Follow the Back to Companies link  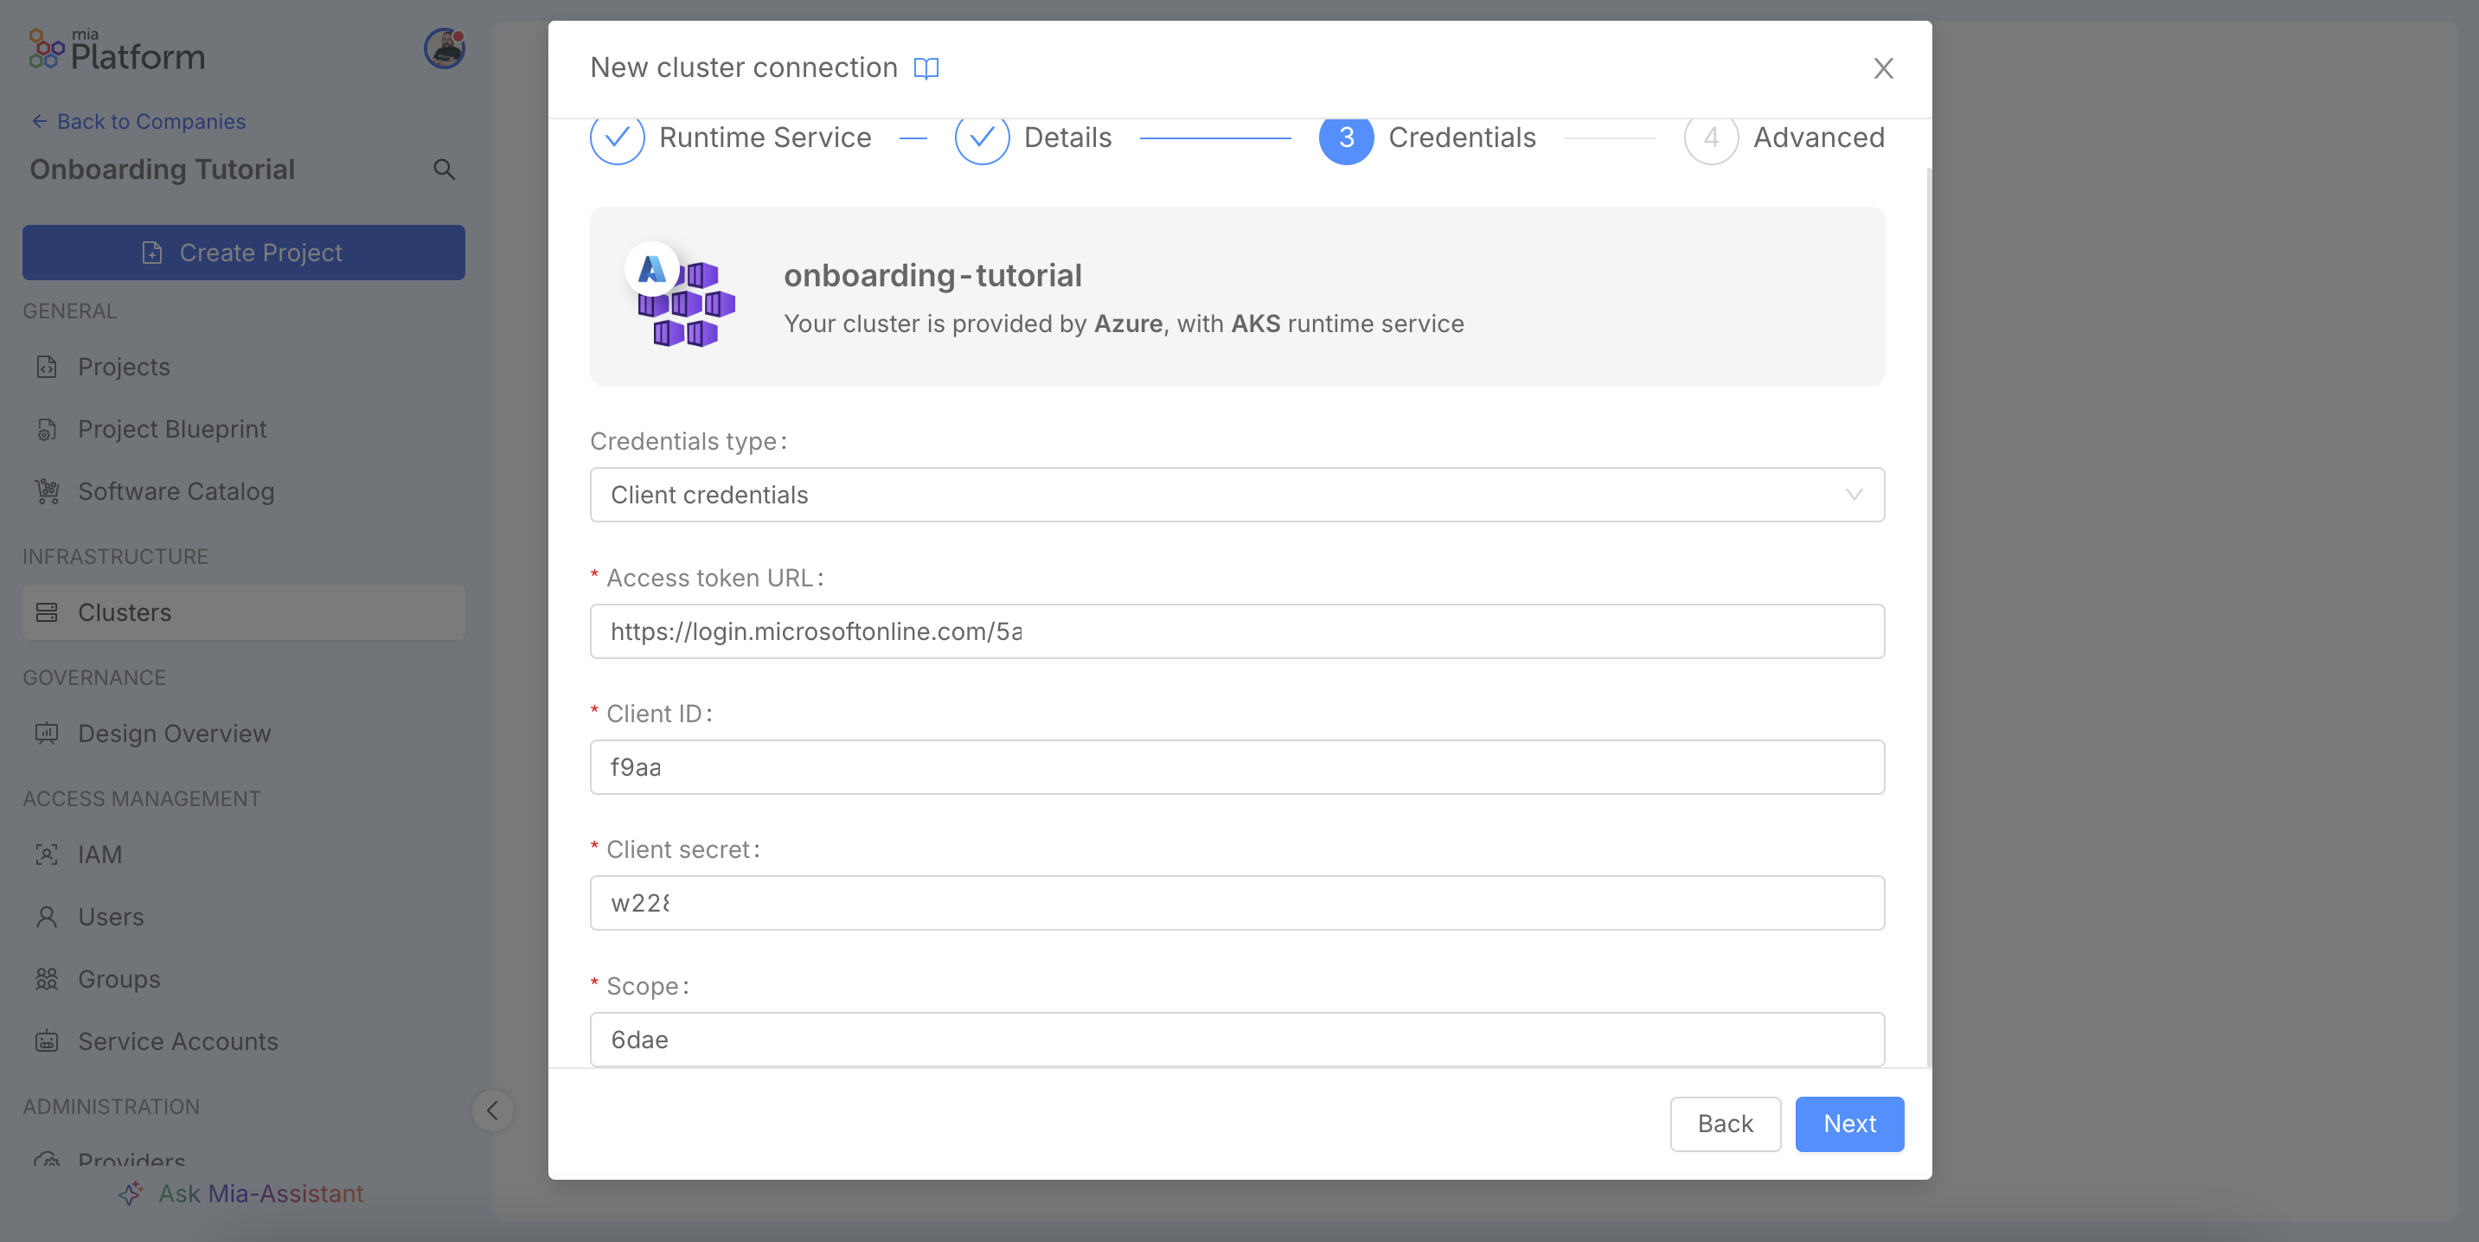(138, 121)
